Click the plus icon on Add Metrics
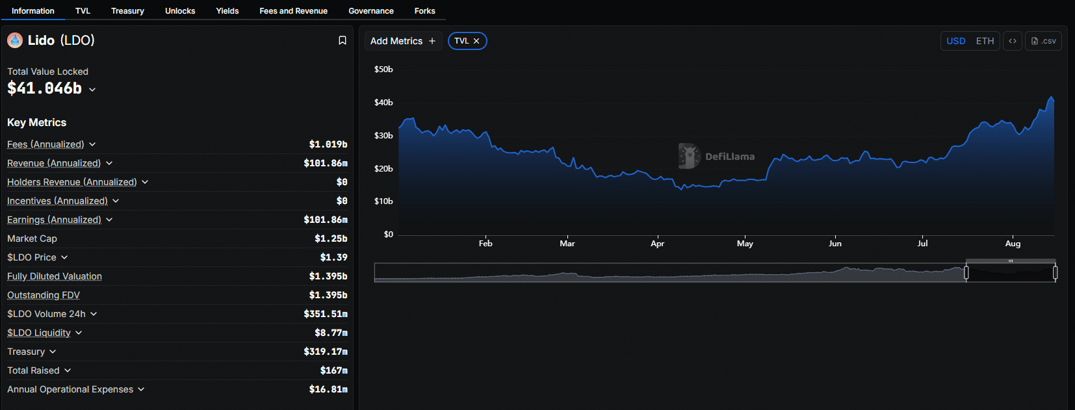This screenshot has height=410, width=1075. pos(432,41)
